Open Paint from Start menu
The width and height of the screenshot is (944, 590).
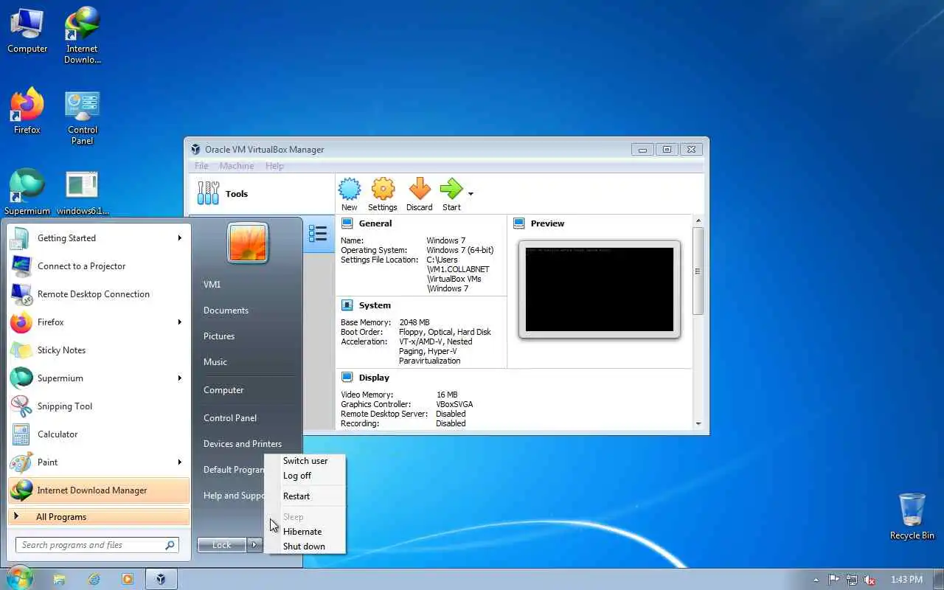pyautogui.click(x=99, y=462)
